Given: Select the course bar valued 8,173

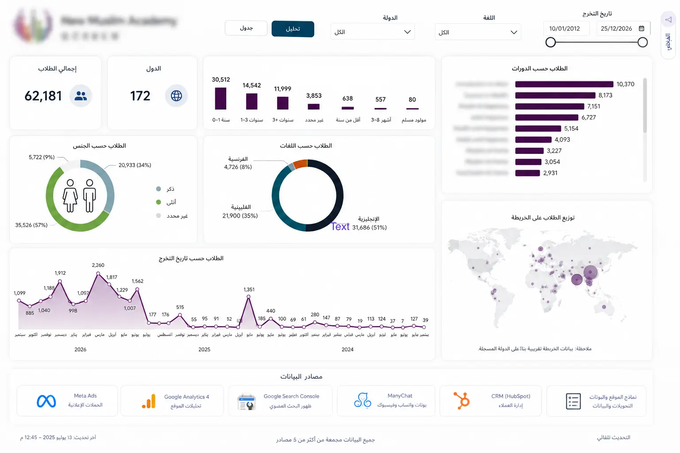Looking at the screenshot, I should (555, 95).
